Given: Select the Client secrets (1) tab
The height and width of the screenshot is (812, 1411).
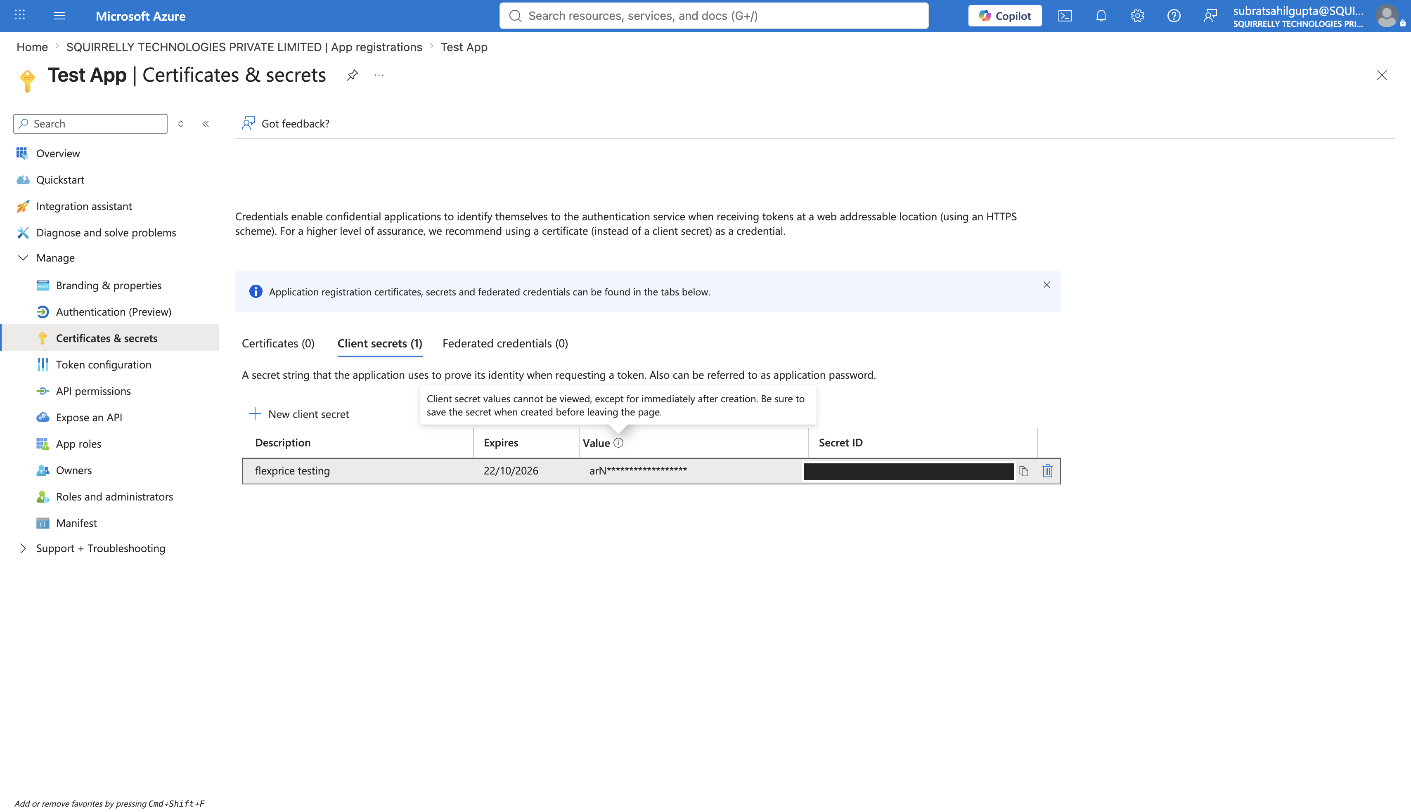Looking at the screenshot, I should 379,344.
